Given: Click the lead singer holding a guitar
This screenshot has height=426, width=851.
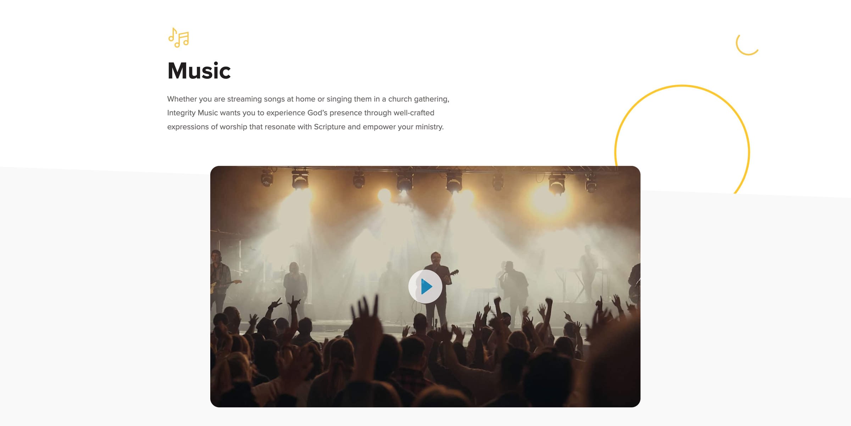Looking at the screenshot, I should coord(437,287).
